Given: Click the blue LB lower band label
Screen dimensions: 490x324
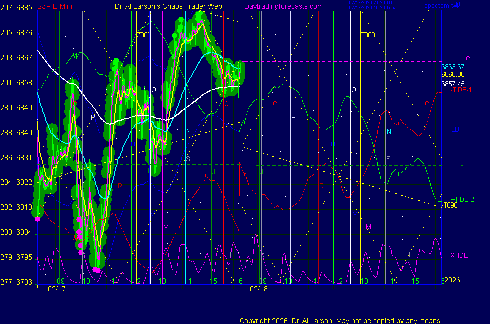Looking at the screenshot, I should (x=455, y=130).
